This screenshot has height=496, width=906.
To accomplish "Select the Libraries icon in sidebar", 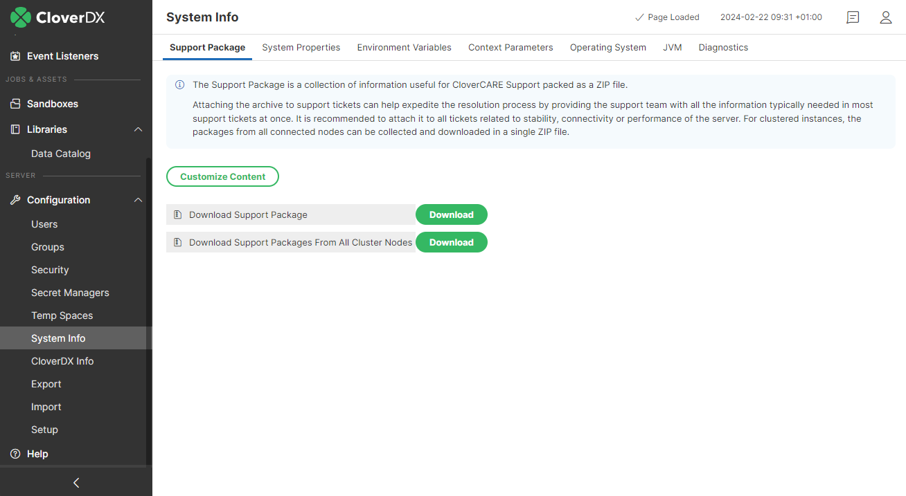I will point(15,129).
